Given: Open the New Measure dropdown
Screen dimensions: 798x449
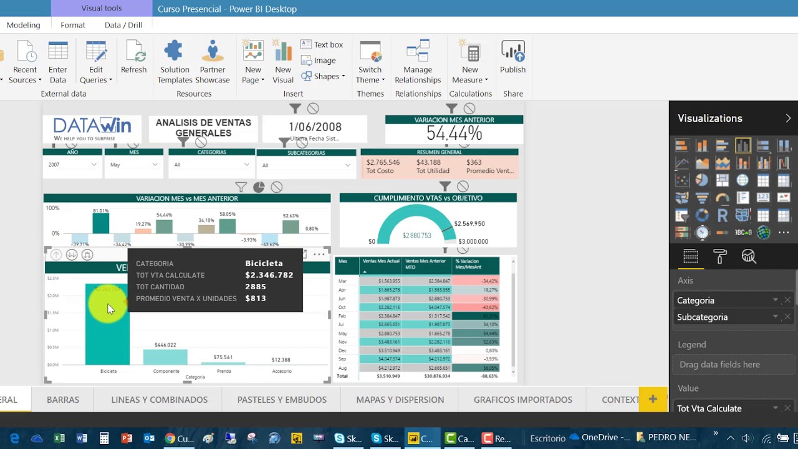Looking at the screenshot, I should 470,62.
